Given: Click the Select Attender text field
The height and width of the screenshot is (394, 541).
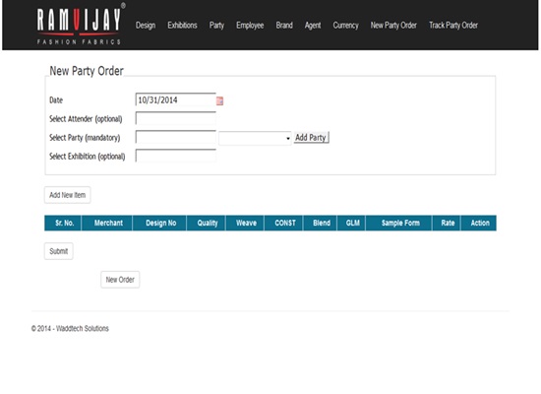Looking at the screenshot, I should click(x=176, y=118).
